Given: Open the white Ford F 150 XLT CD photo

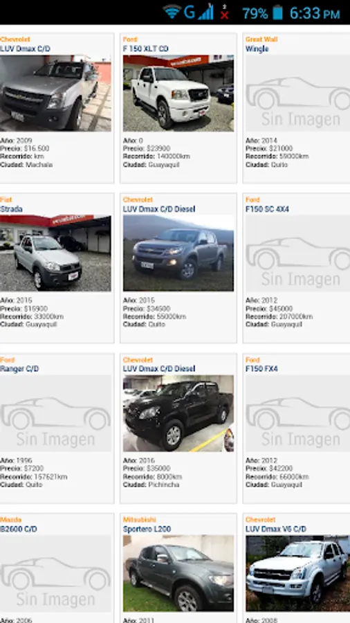Looking at the screenshot, I should pyautogui.click(x=178, y=93).
